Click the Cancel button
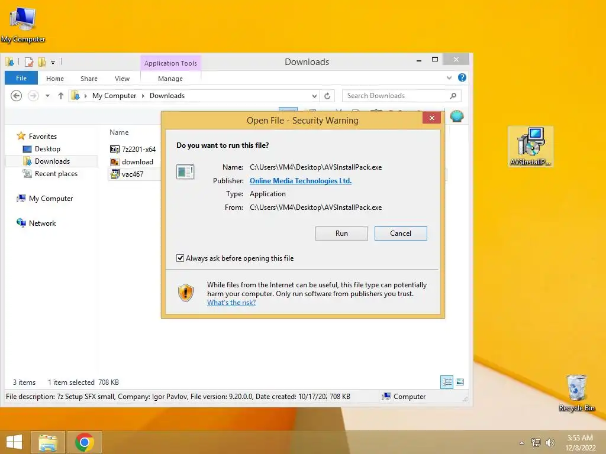Screen dimensions: 606x454 point(401,233)
